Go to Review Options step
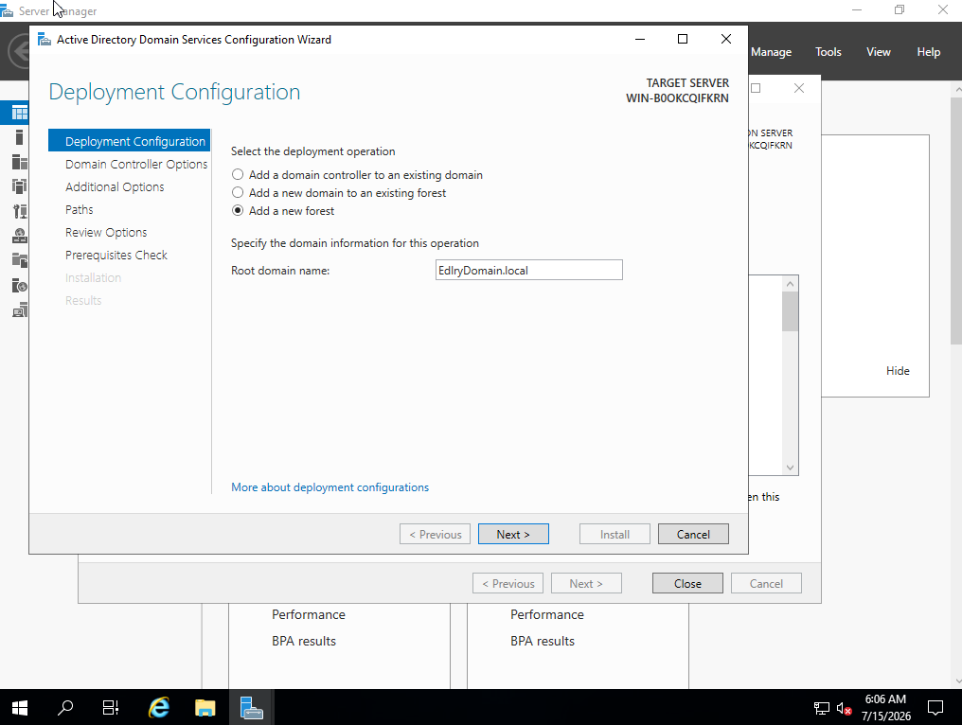Image resolution: width=962 pixels, height=725 pixels. [106, 233]
